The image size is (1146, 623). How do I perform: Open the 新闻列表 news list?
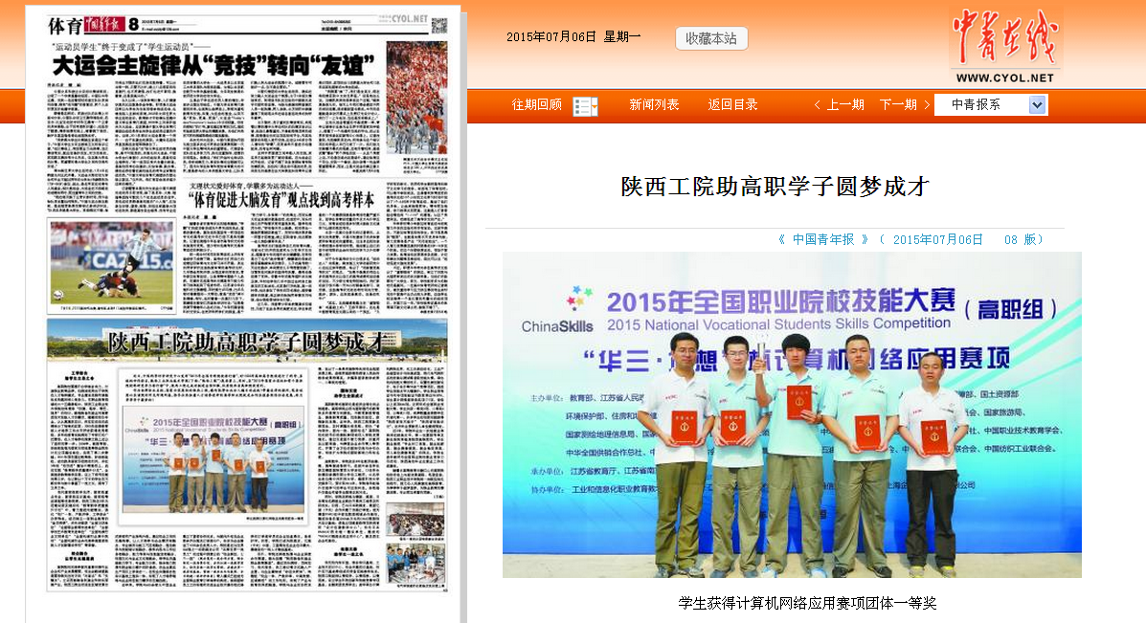point(654,105)
